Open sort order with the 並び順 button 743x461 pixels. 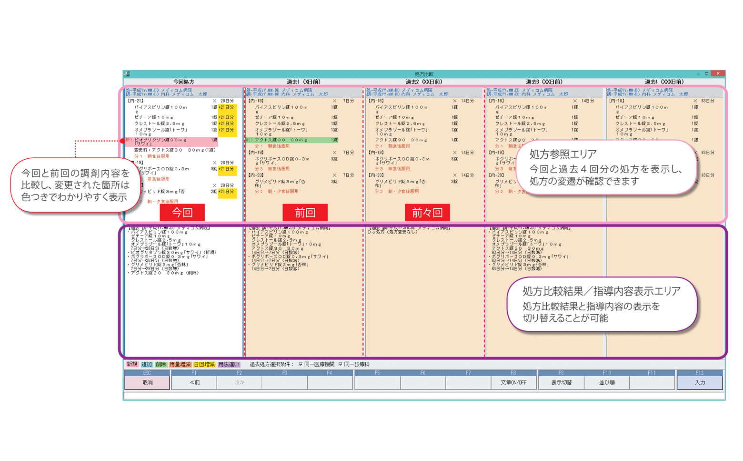coord(606,382)
